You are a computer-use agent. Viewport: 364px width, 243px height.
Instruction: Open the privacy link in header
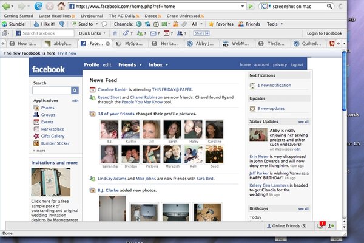280,64
